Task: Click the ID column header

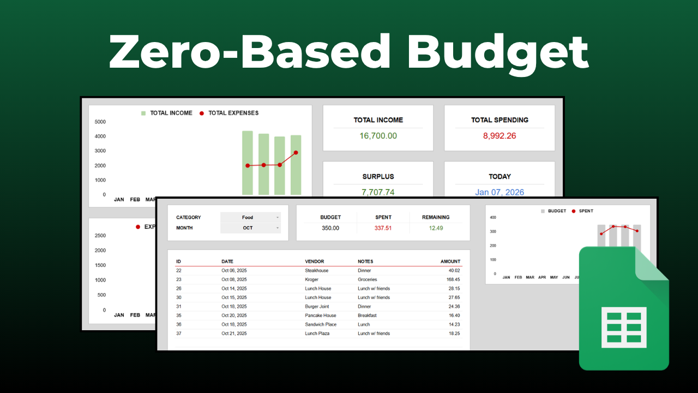Action: click(178, 261)
